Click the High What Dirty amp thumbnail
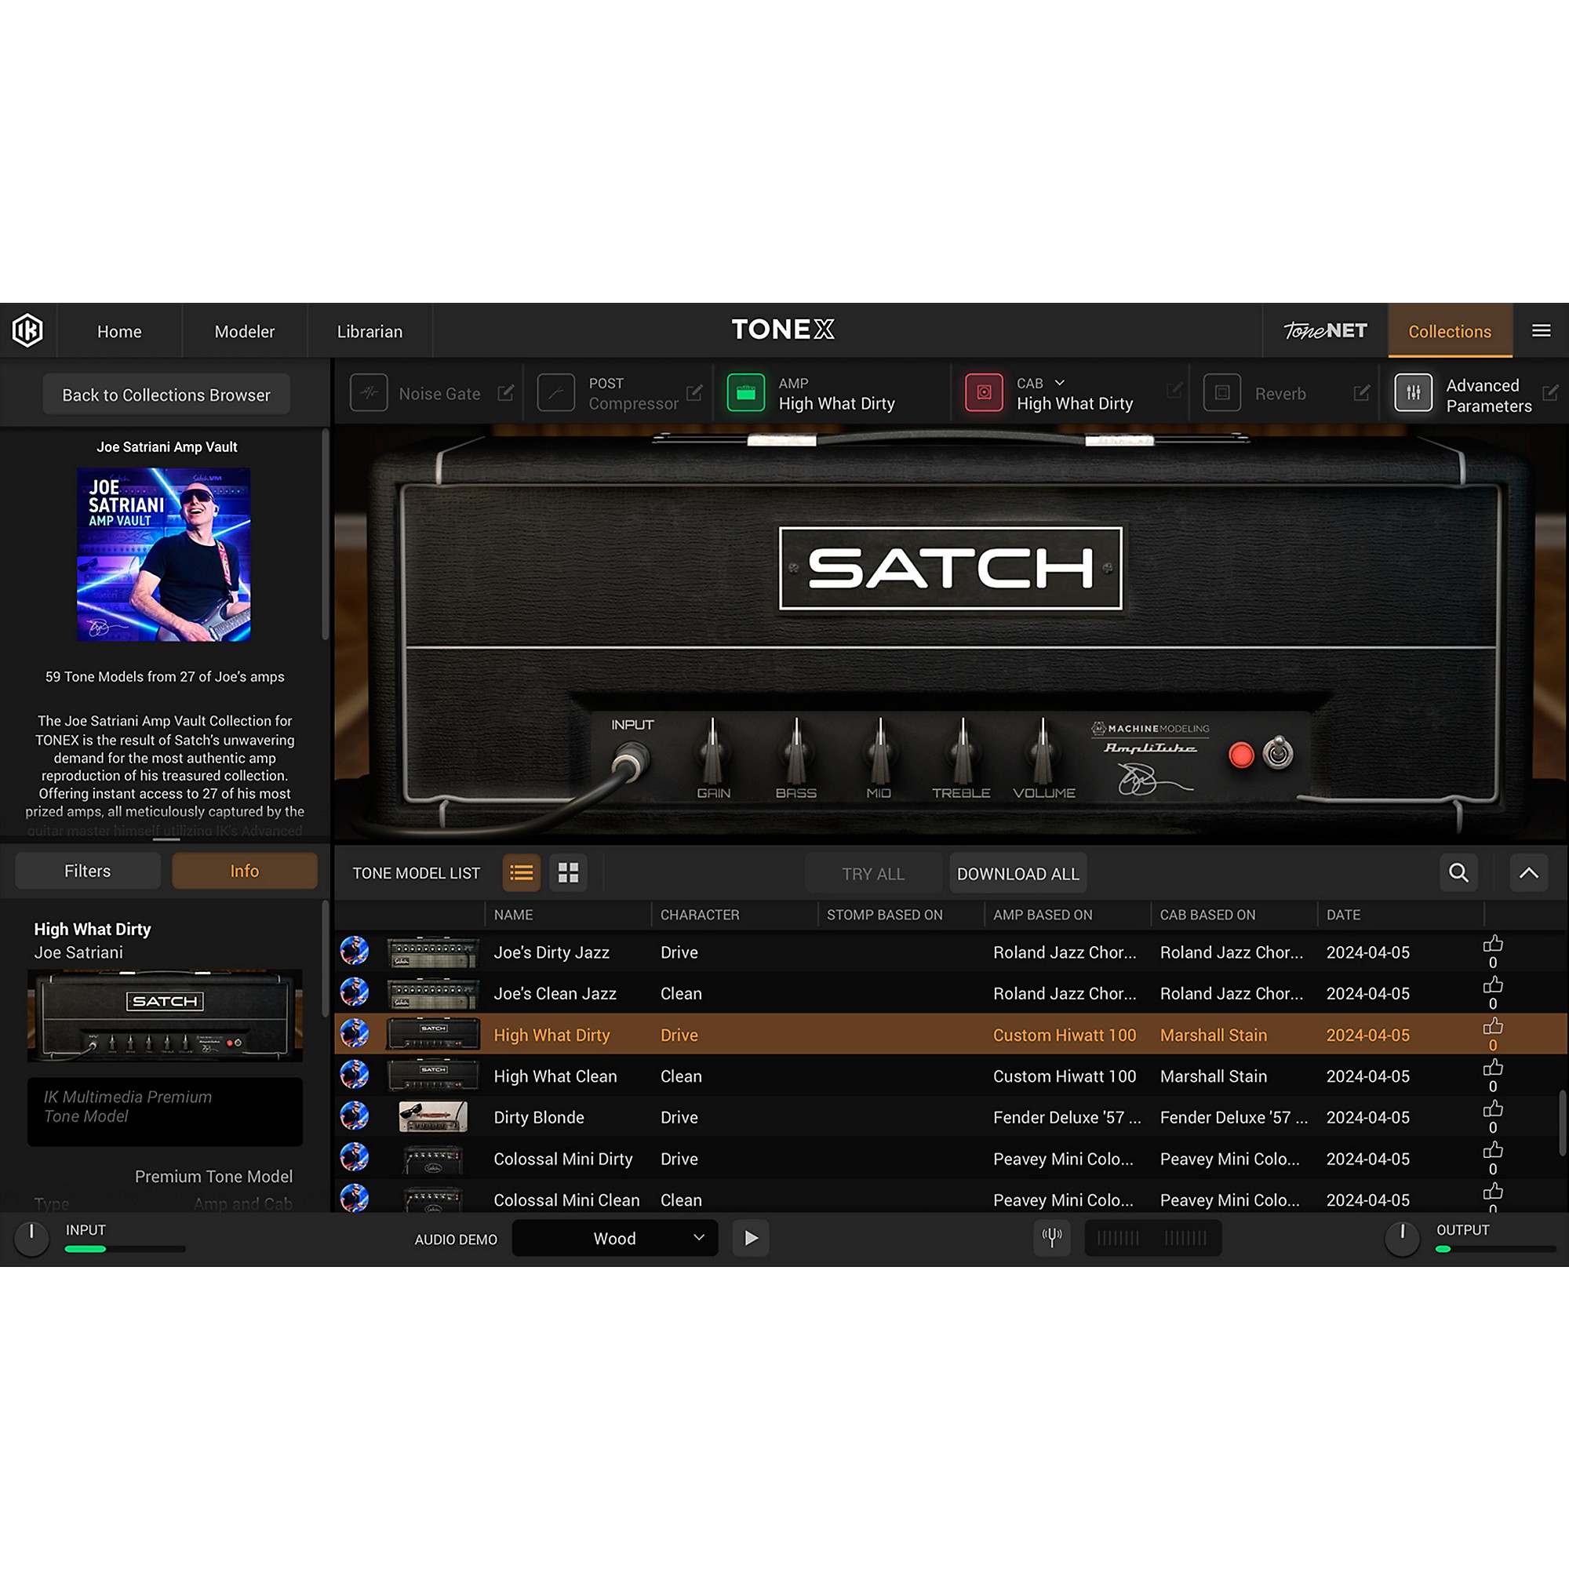 click(433, 1034)
